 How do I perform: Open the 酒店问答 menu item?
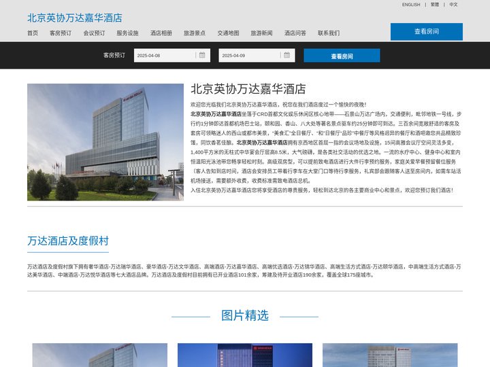295,33
